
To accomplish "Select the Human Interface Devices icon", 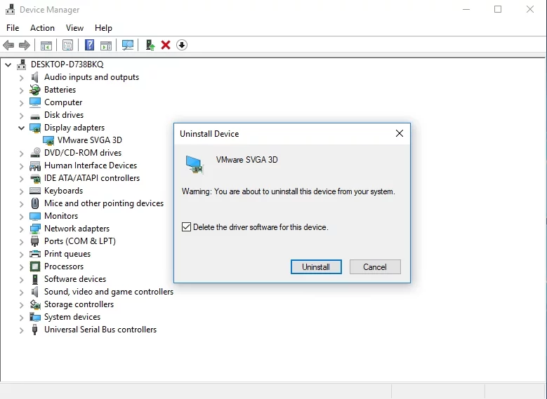I will point(35,165).
